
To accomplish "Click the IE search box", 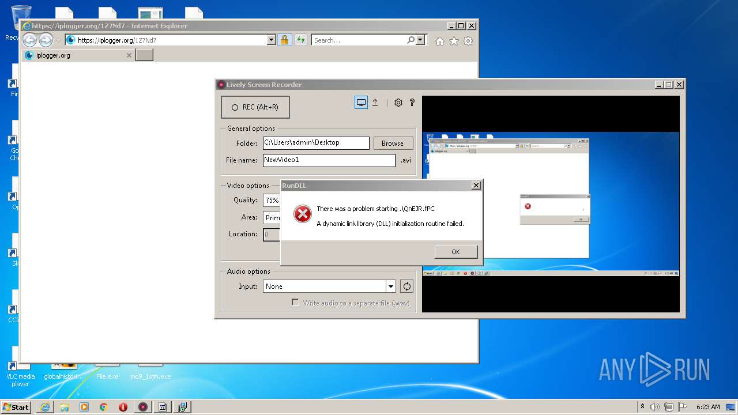I will coord(359,40).
